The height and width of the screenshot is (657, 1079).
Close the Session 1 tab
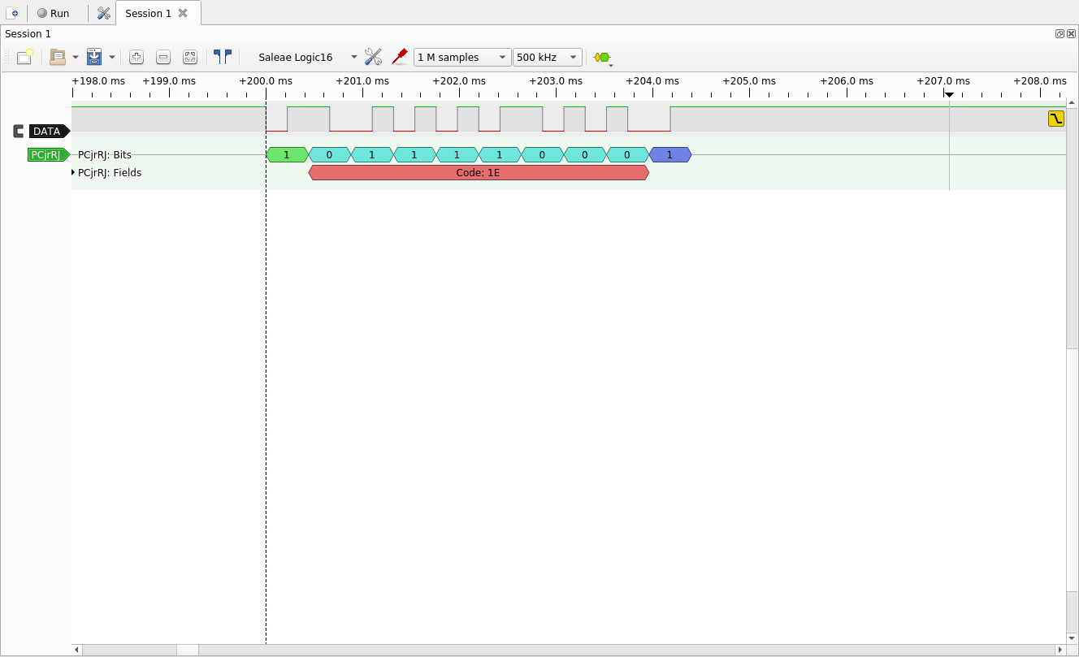tap(183, 13)
